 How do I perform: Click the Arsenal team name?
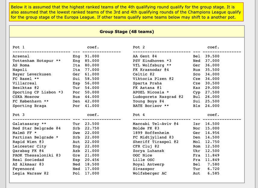click(x=21, y=56)
